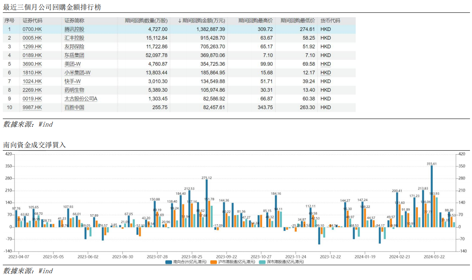Image resolution: width=472 pixels, height=280 pixels.
Task: Click company name 药明生物
Action: click(x=74, y=90)
